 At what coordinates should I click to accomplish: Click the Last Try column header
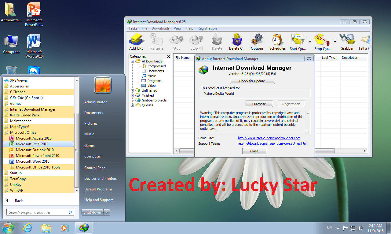pos(330,58)
